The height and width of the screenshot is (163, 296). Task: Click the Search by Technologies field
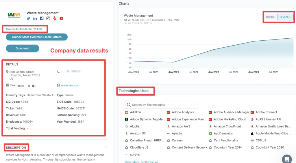pyautogui.click(x=161, y=105)
